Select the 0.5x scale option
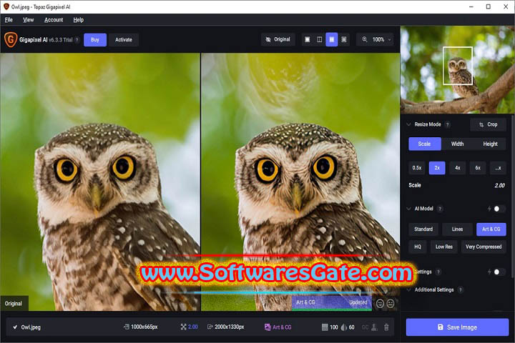The image size is (515, 343). [x=417, y=168]
